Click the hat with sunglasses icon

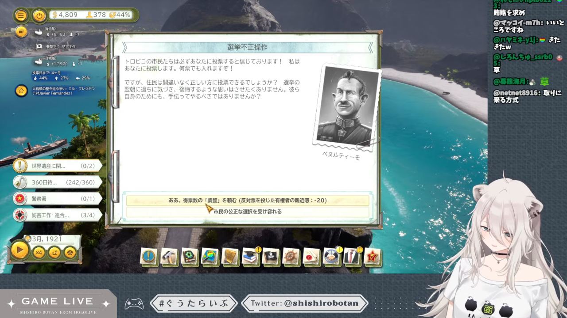[70, 253]
